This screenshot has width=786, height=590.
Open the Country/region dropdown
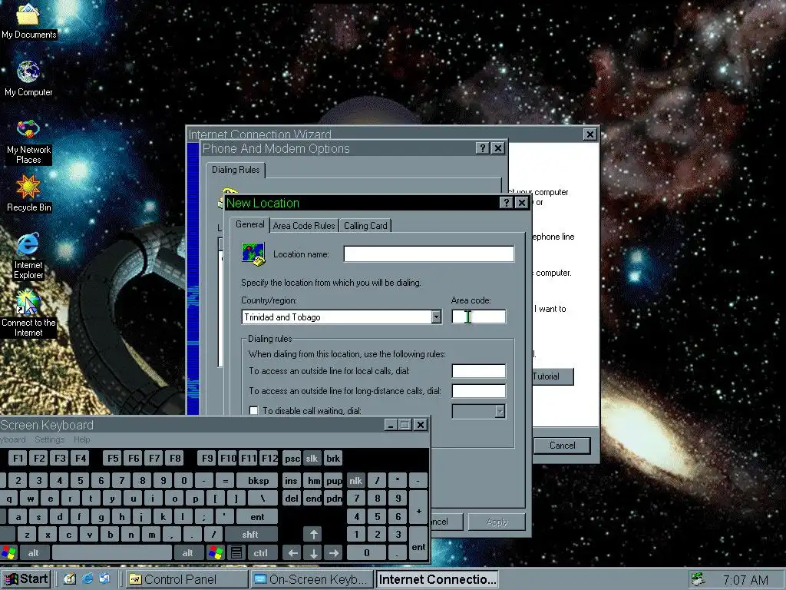tap(436, 317)
